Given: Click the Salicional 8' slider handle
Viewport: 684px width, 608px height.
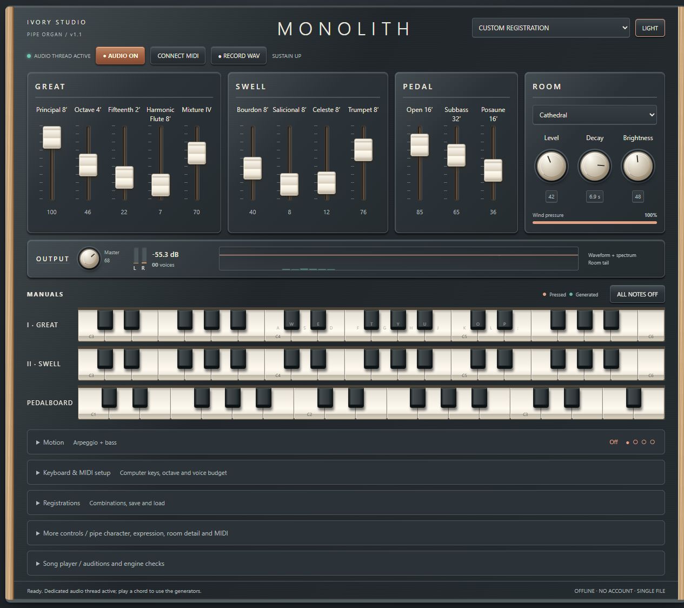Looking at the screenshot, I should (289, 184).
